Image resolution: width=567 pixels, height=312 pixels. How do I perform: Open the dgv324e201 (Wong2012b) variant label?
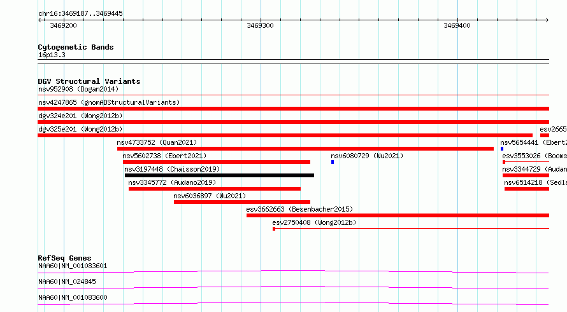click(80, 116)
